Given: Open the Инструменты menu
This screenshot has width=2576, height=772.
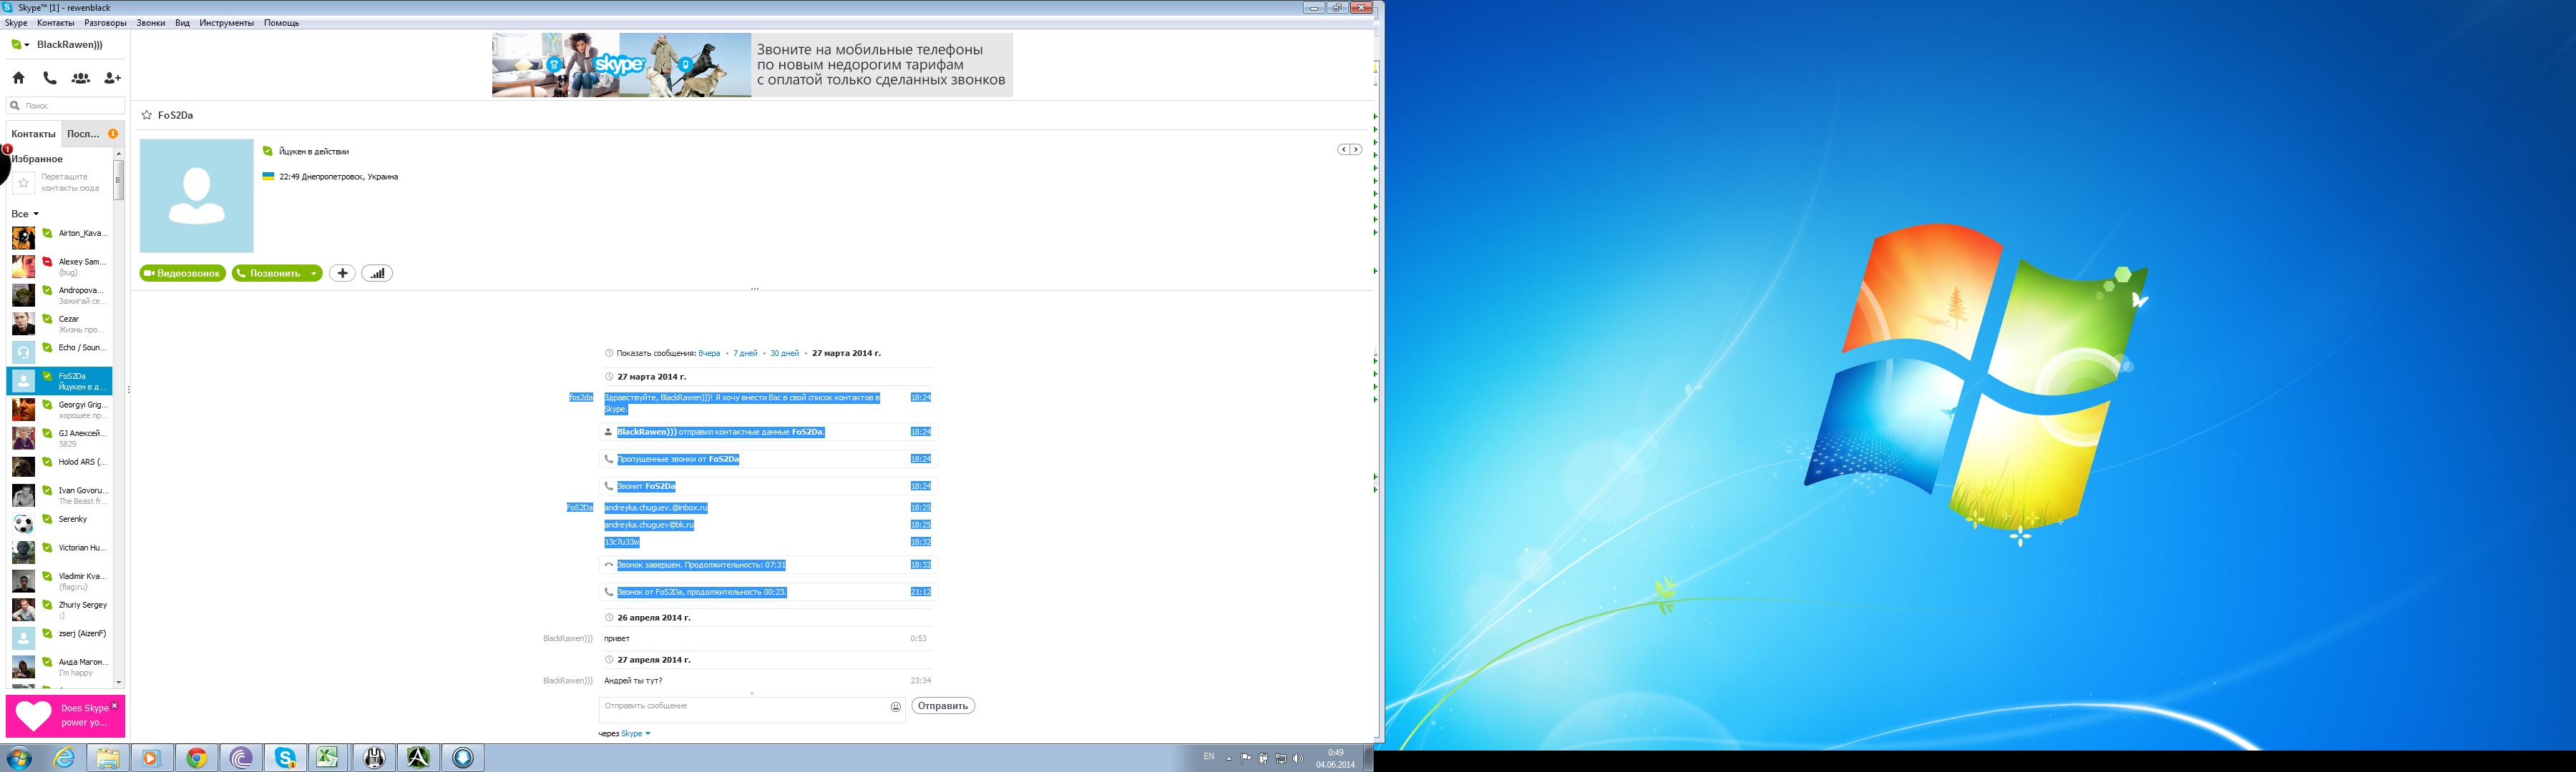Looking at the screenshot, I should point(226,23).
